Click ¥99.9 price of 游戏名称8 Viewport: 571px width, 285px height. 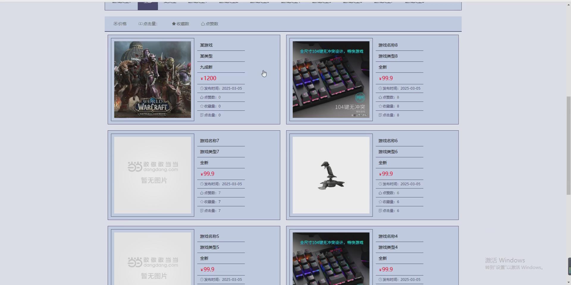(x=386, y=78)
